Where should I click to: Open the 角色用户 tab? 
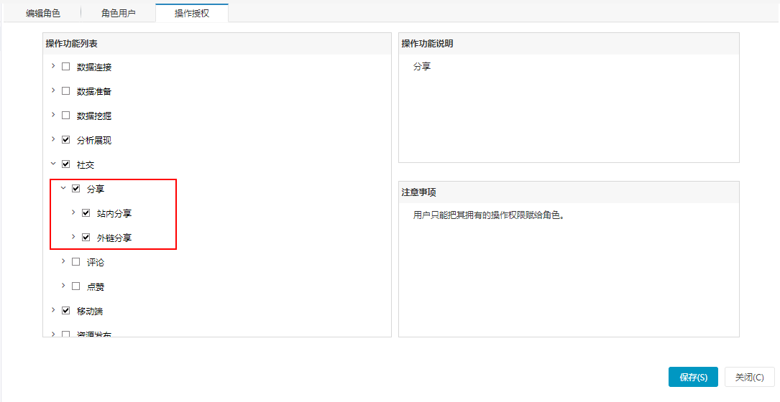[119, 14]
